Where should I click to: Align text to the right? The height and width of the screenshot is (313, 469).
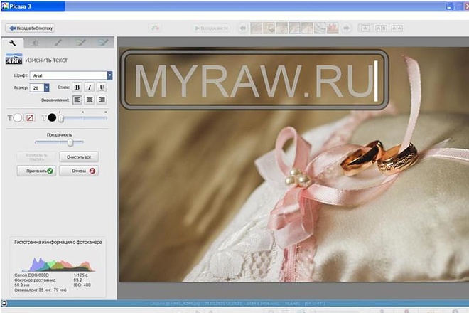coord(102,100)
